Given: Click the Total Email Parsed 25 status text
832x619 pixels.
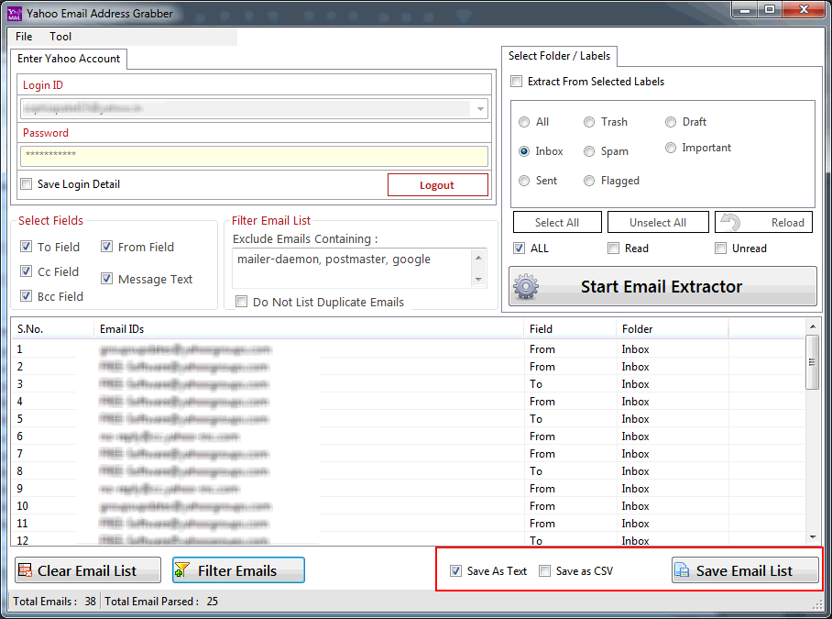Looking at the screenshot, I should [161, 602].
